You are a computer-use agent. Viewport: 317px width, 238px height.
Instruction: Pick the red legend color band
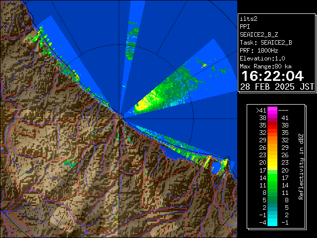click(x=272, y=125)
